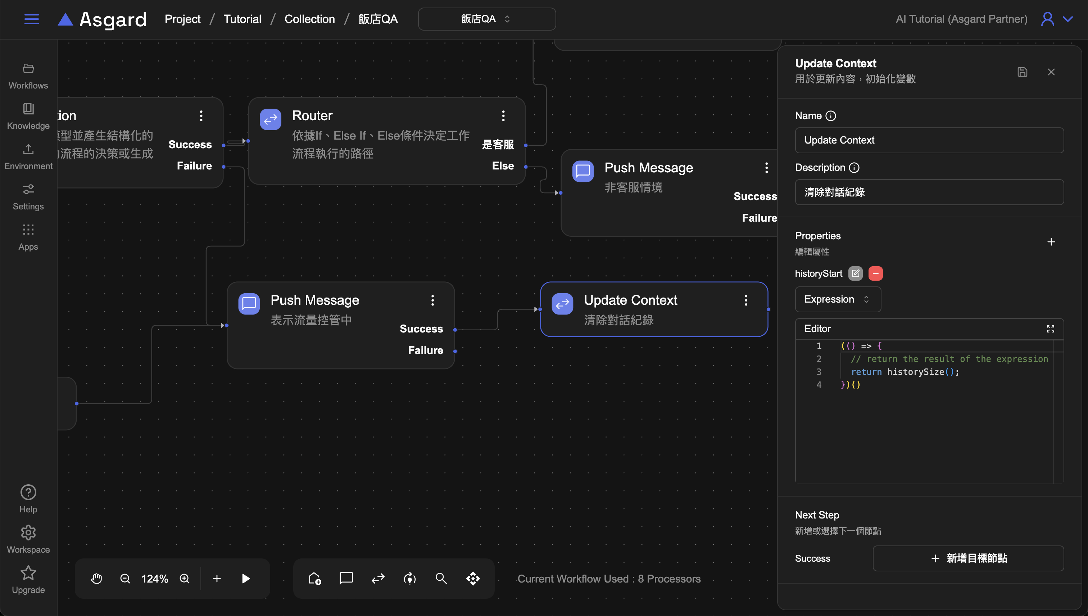The height and width of the screenshot is (616, 1088).
Task: Remove the historyStart property
Action: [x=875, y=273]
